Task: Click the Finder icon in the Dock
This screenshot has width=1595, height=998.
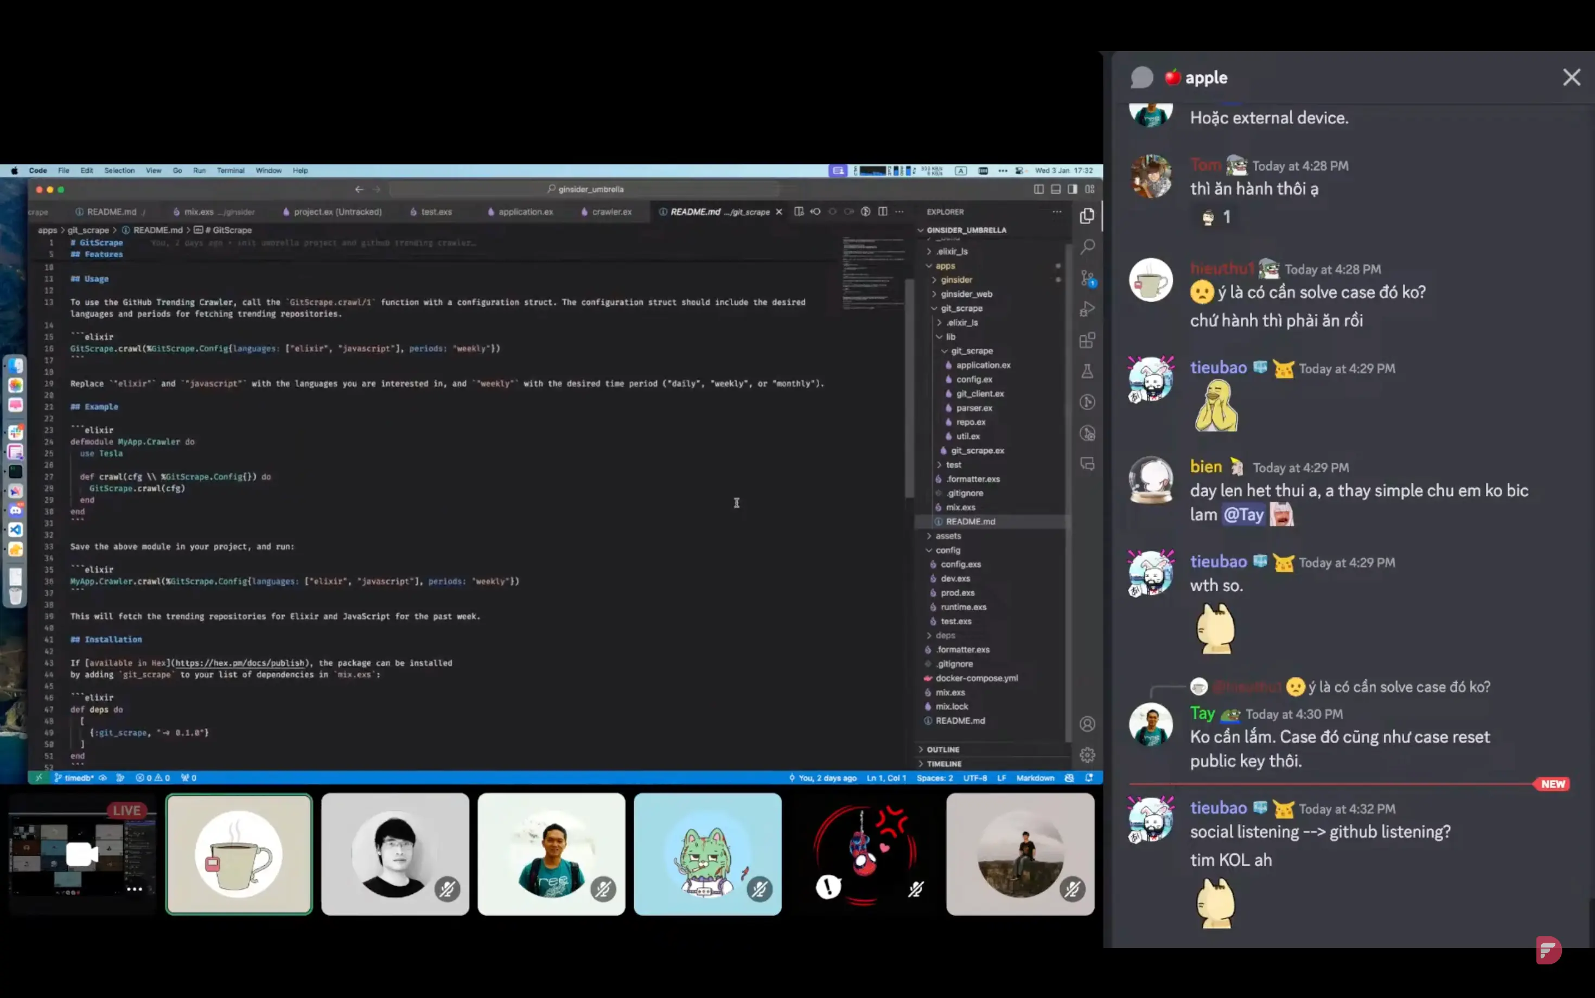Action: (x=15, y=366)
